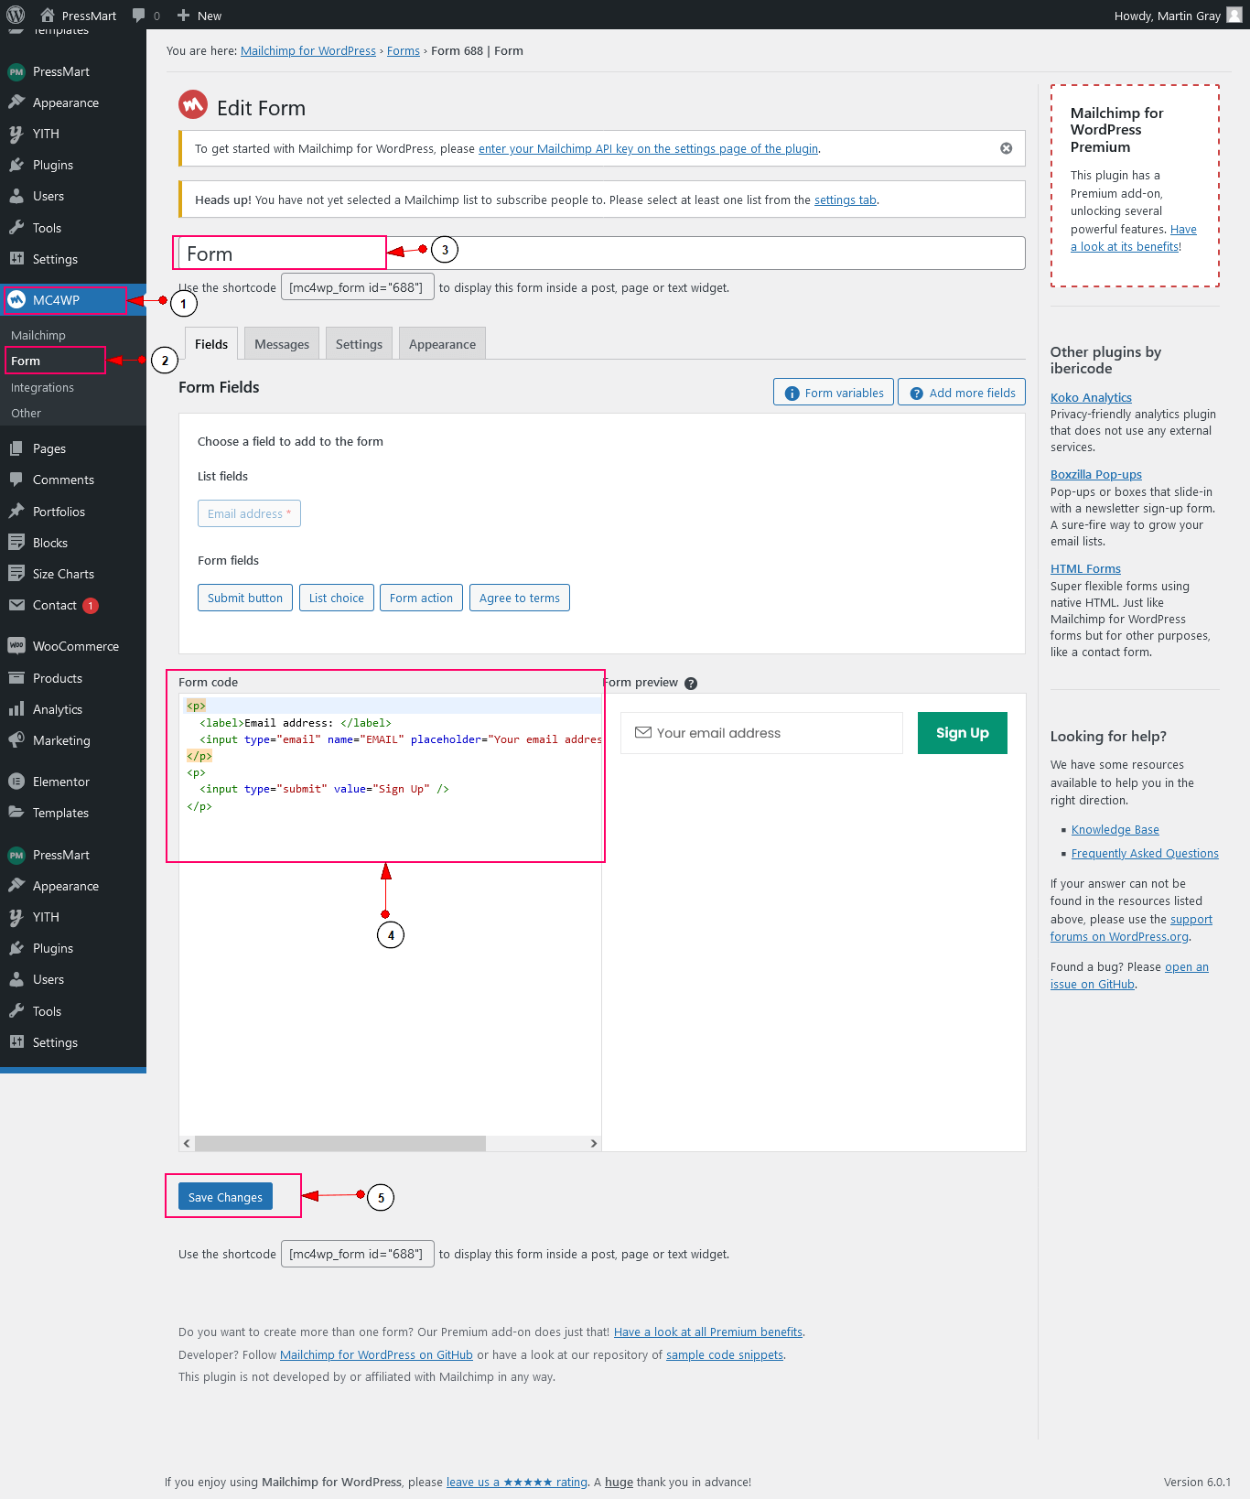Switch to the Appearance tab of form

click(442, 344)
